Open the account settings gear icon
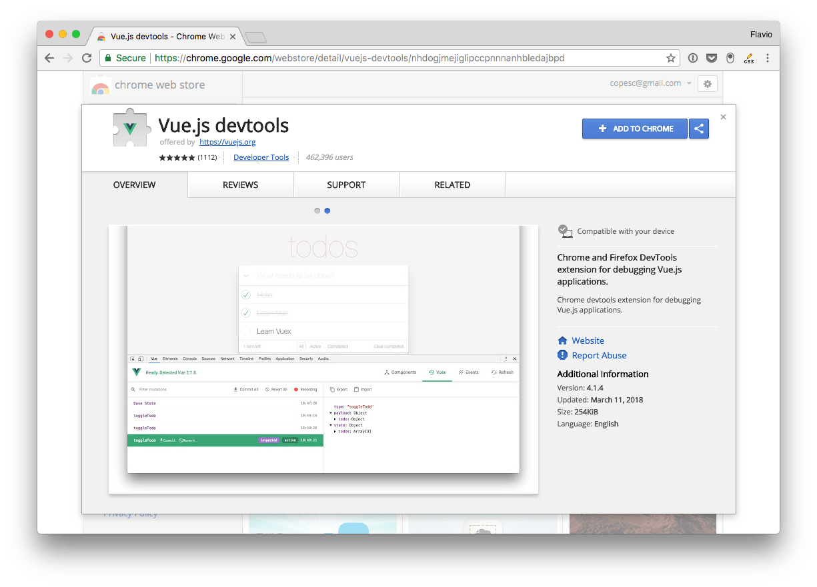This screenshot has width=817, height=587. coord(707,83)
